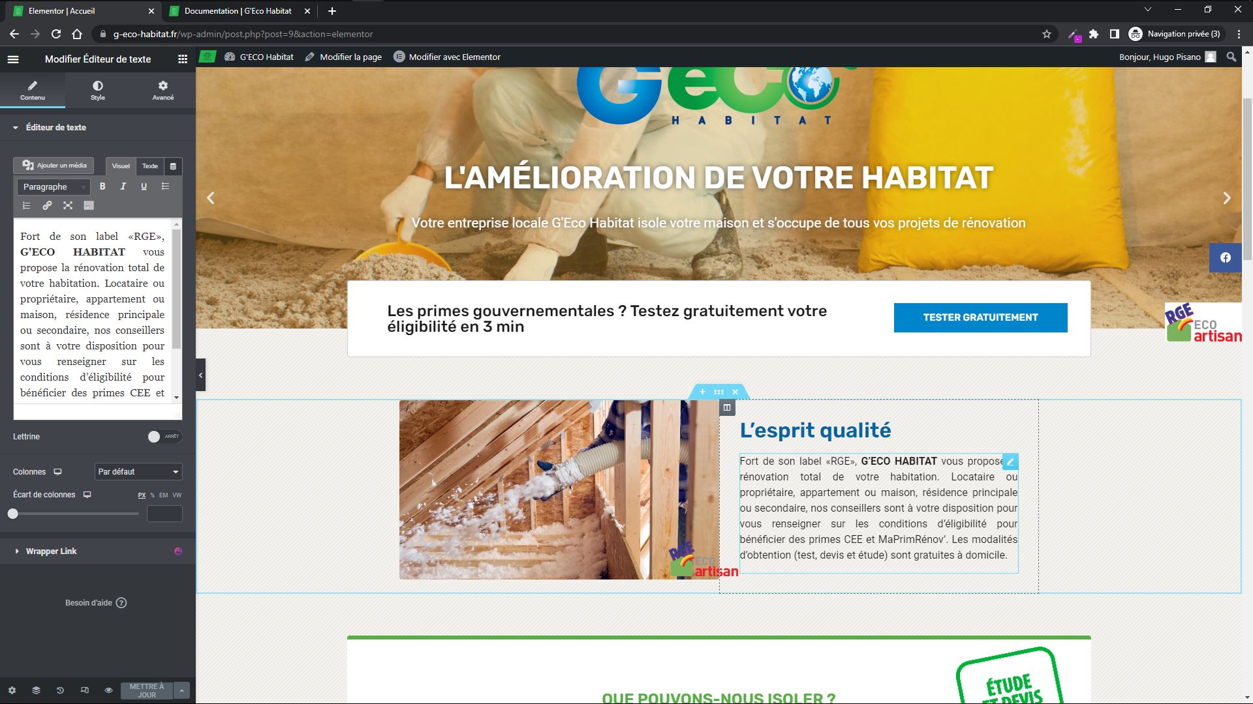This screenshot has width=1253, height=704.
Task: Click the TESTER GRATUITEMENT button
Action: (x=980, y=317)
